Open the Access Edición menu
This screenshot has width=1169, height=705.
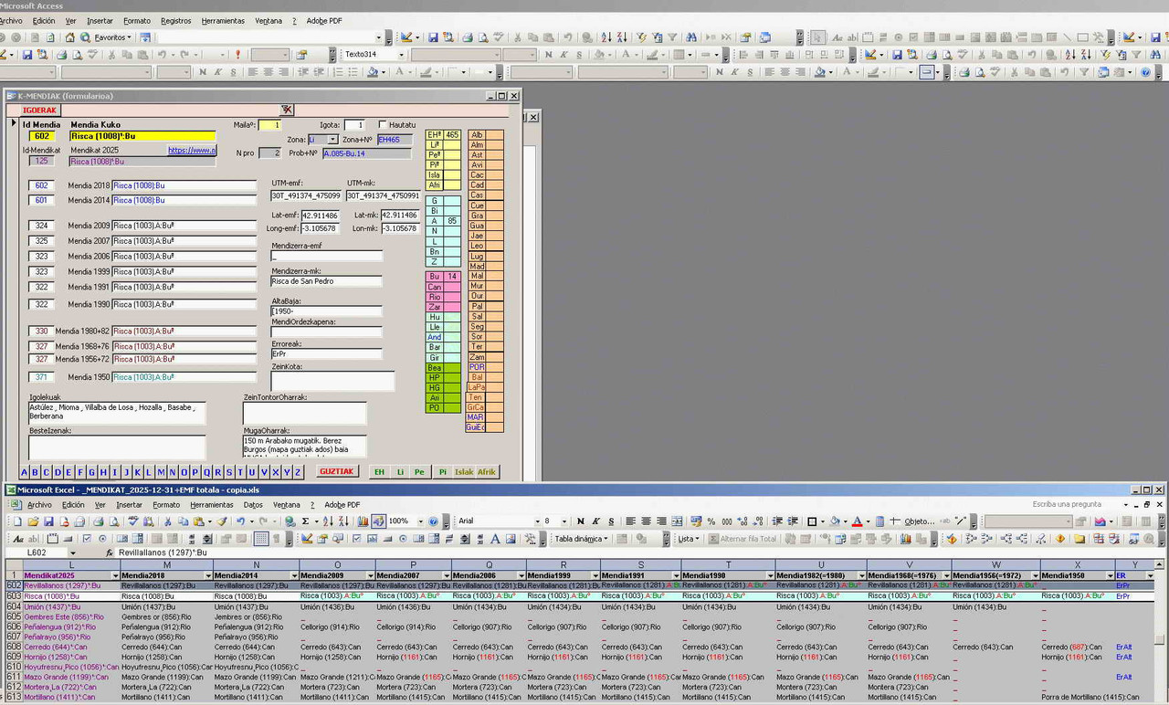(44, 20)
